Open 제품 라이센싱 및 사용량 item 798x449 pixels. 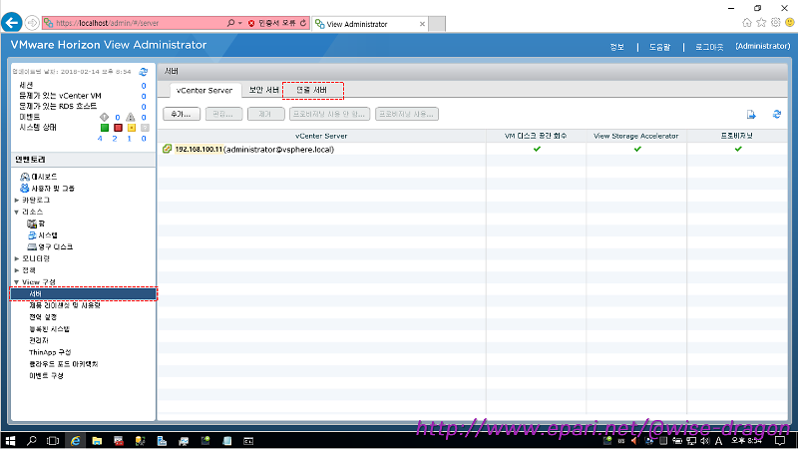[x=65, y=305]
